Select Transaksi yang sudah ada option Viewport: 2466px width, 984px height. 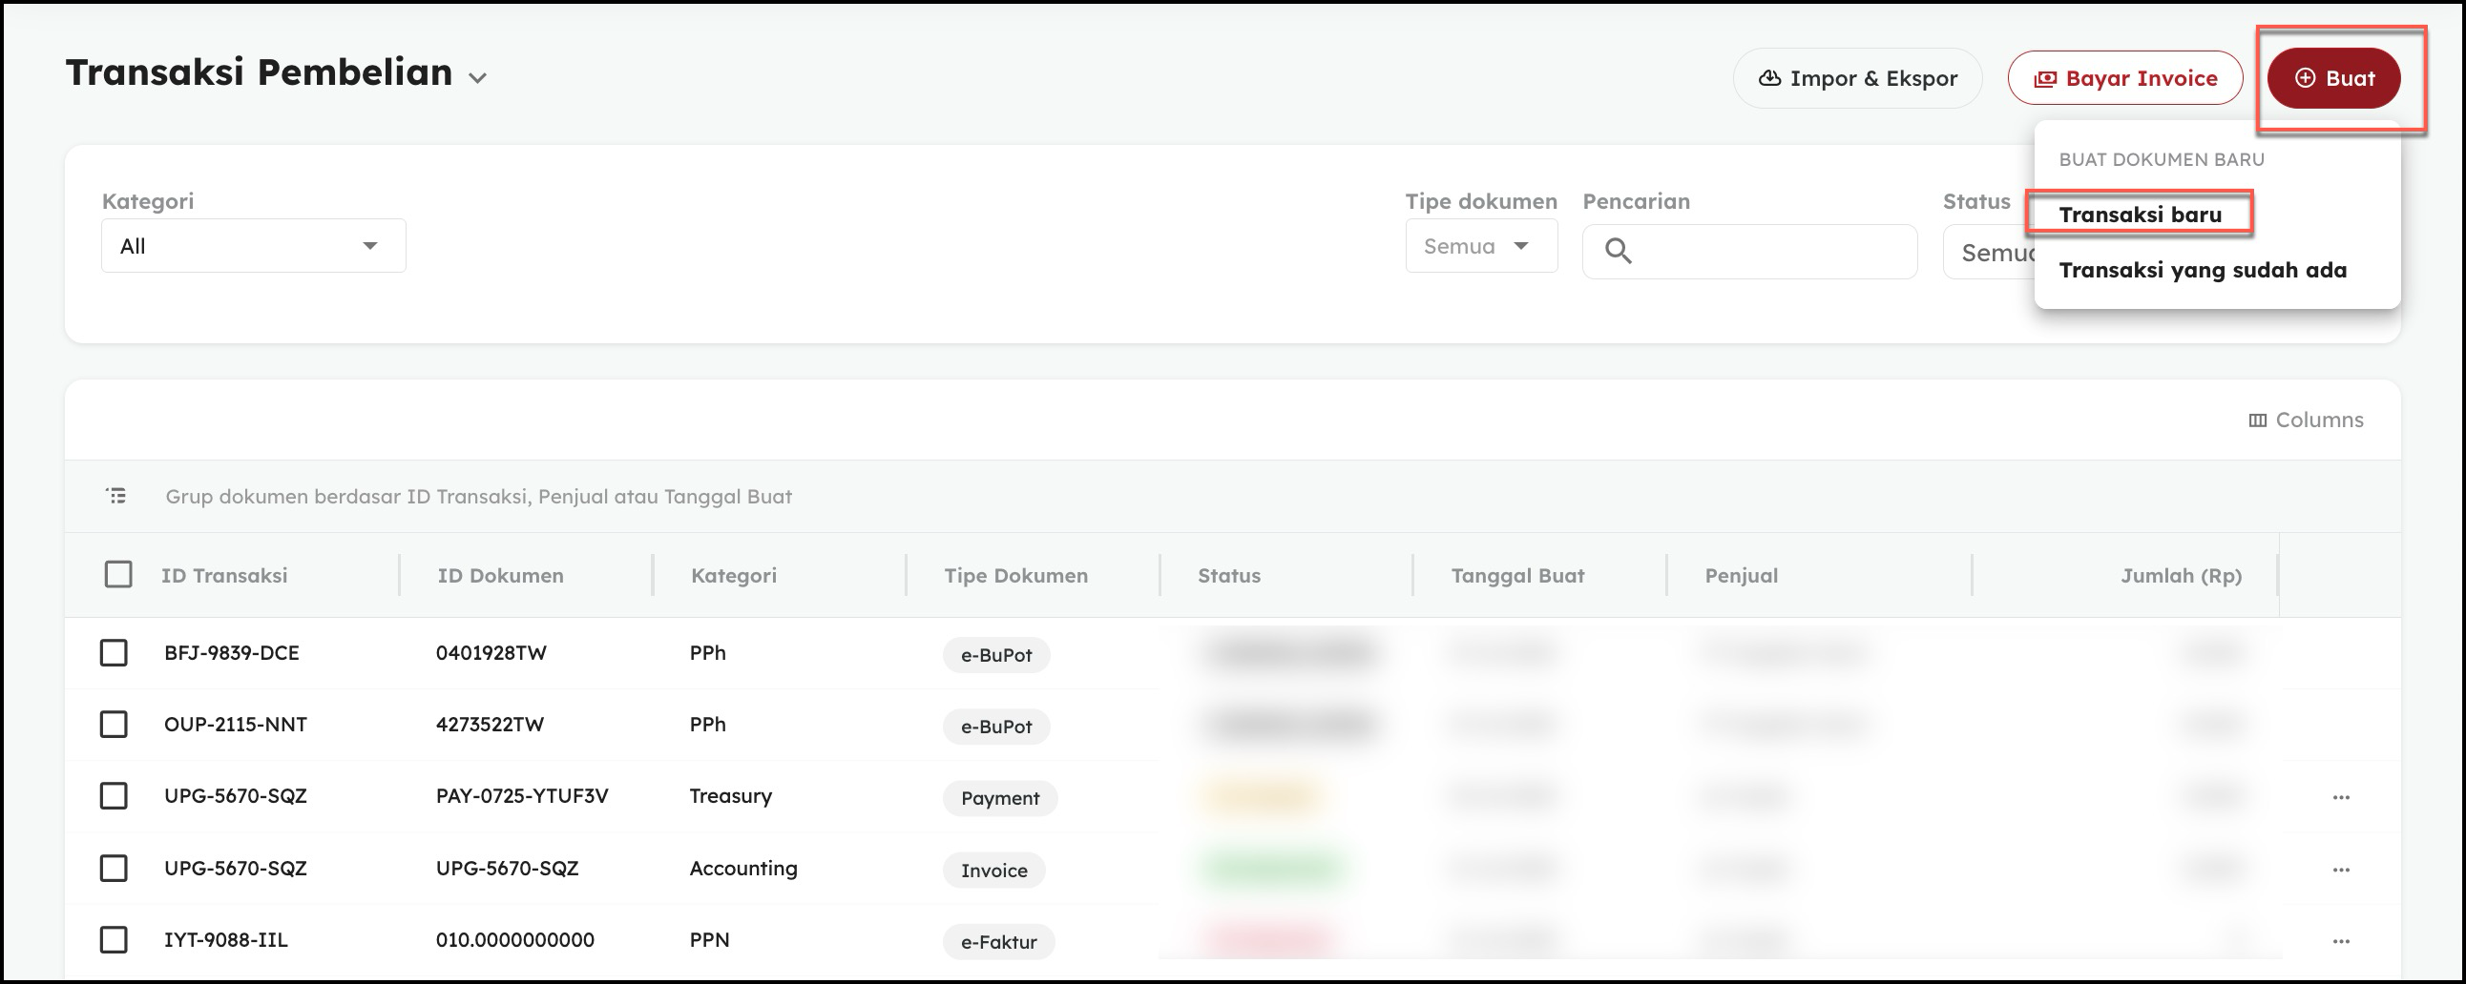pos(2202,271)
